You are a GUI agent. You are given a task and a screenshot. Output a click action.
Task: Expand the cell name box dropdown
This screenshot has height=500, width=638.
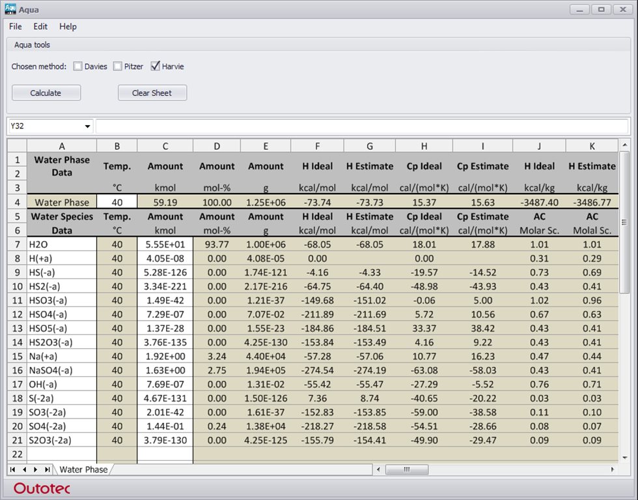click(x=87, y=126)
